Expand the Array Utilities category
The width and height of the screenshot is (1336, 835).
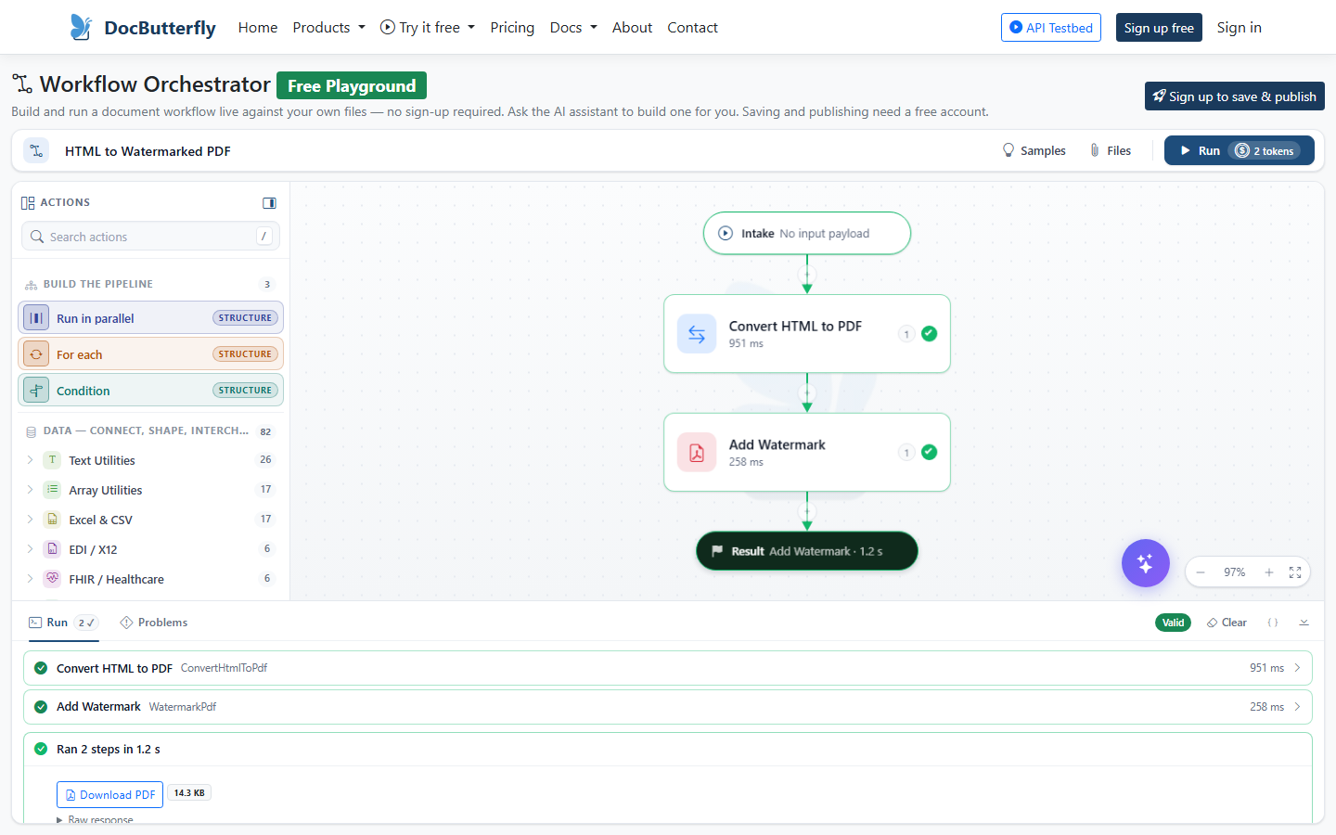(30, 490)
